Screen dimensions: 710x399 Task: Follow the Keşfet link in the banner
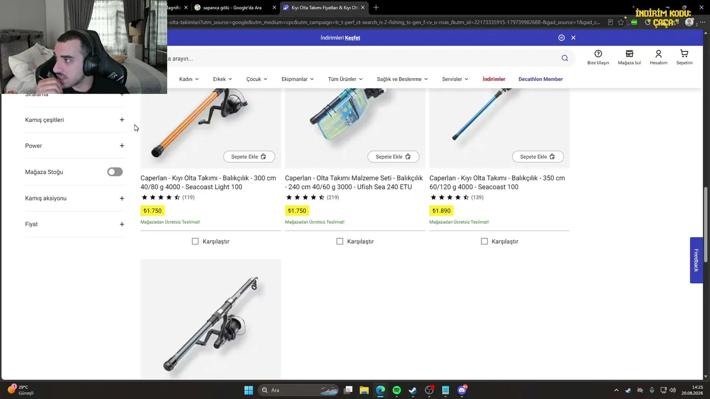pos(353,38)
